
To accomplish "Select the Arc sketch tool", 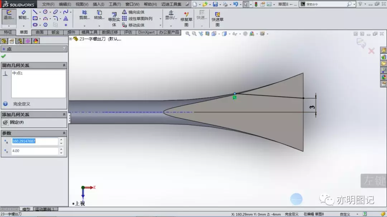I will click(x=46, y=19).
